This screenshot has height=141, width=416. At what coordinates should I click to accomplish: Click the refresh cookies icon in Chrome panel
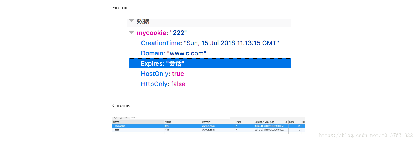pos(116,117)
